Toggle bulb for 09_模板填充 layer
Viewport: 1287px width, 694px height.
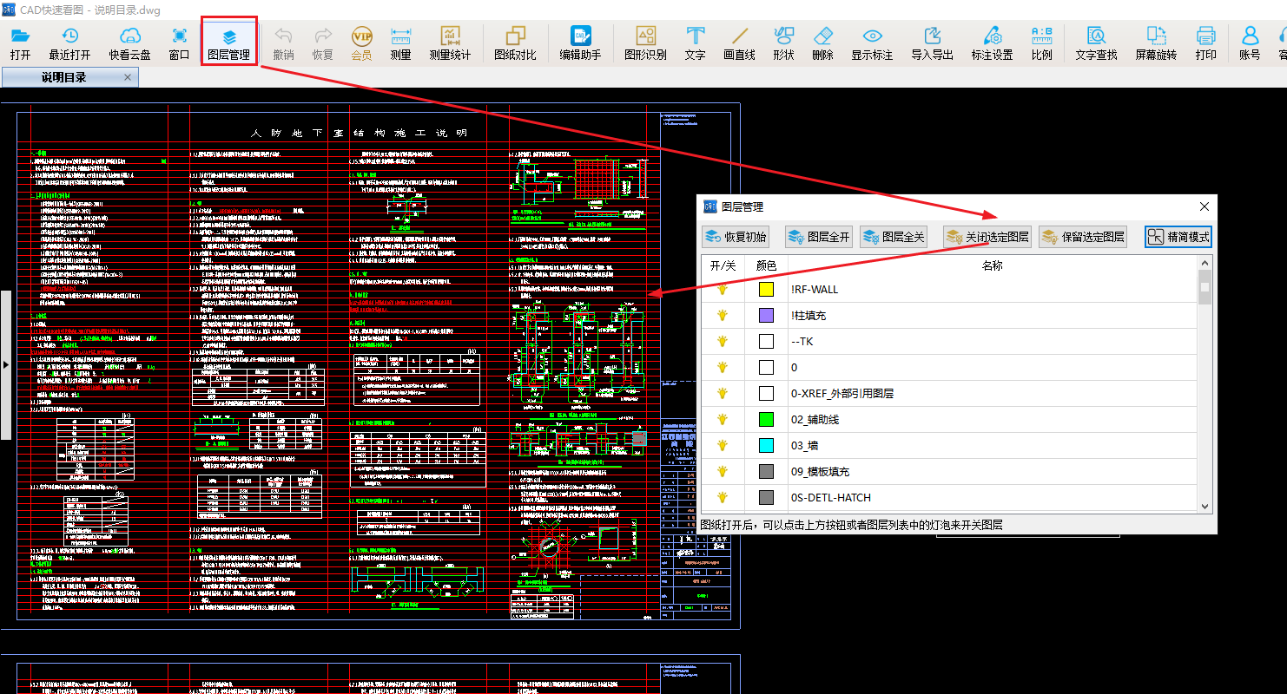[x=722, y=472]
